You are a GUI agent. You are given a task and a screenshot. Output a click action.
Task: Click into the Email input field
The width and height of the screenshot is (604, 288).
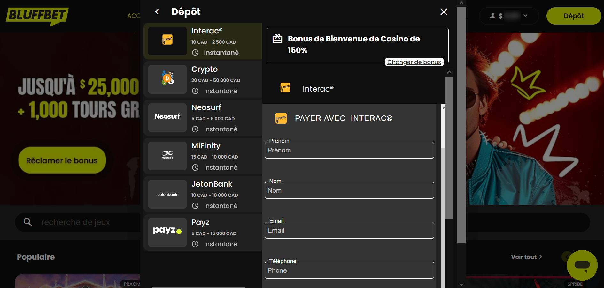tap(349, 230)
